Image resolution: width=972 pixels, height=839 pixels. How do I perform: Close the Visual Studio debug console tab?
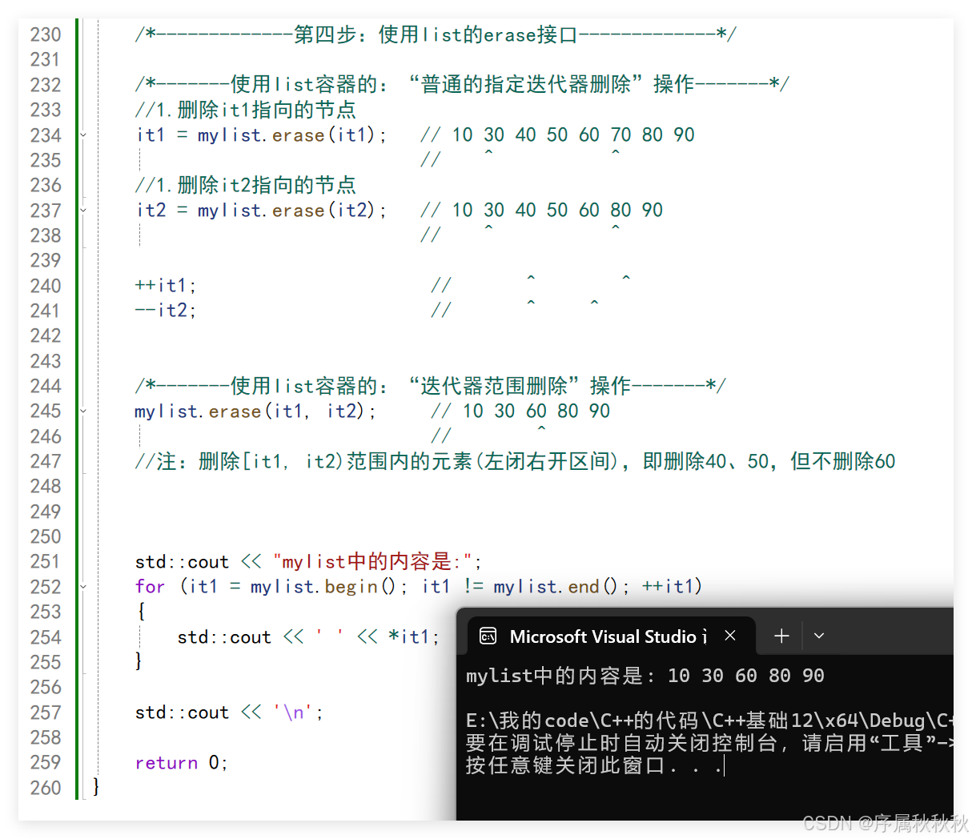click(729, 636)
